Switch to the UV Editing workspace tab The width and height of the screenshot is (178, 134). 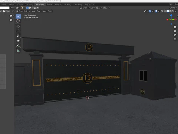[29, 4]
